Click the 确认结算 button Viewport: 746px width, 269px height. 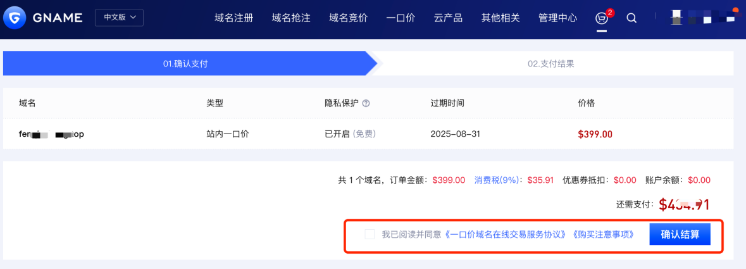click(680, 234)
